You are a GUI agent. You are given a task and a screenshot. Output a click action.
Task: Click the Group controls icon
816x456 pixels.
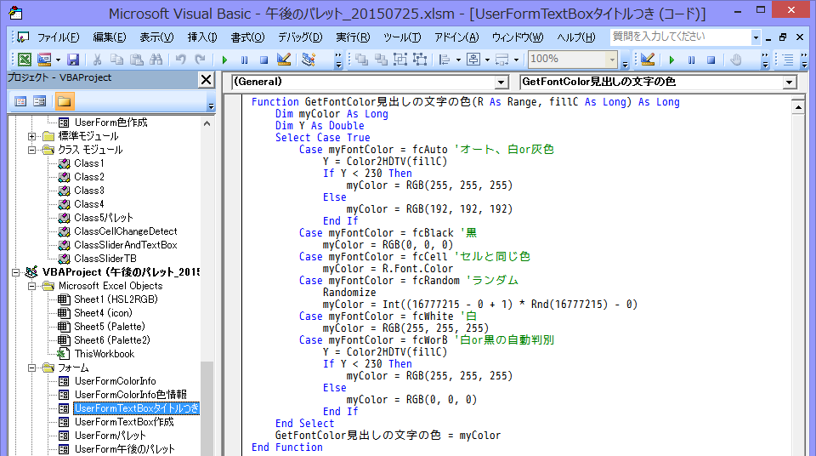[x=400, y=60]
